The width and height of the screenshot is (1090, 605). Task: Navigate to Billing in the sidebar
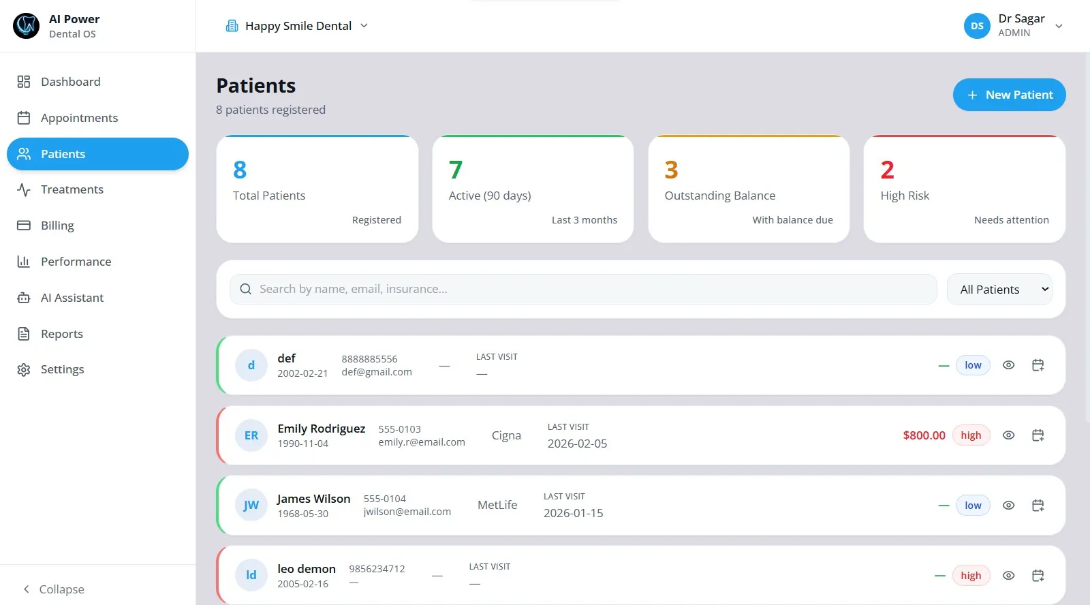click(97, 226)
